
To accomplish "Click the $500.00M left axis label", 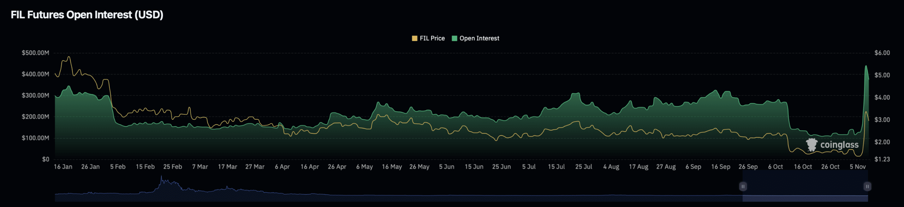I will [35, 53].
